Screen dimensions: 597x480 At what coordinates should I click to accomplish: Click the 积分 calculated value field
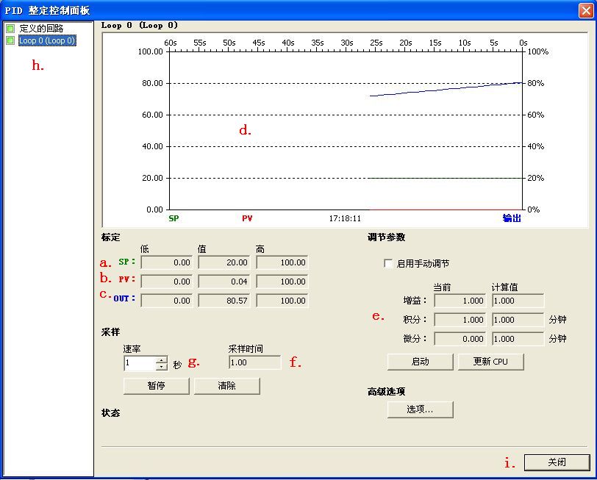coord(518,320)
